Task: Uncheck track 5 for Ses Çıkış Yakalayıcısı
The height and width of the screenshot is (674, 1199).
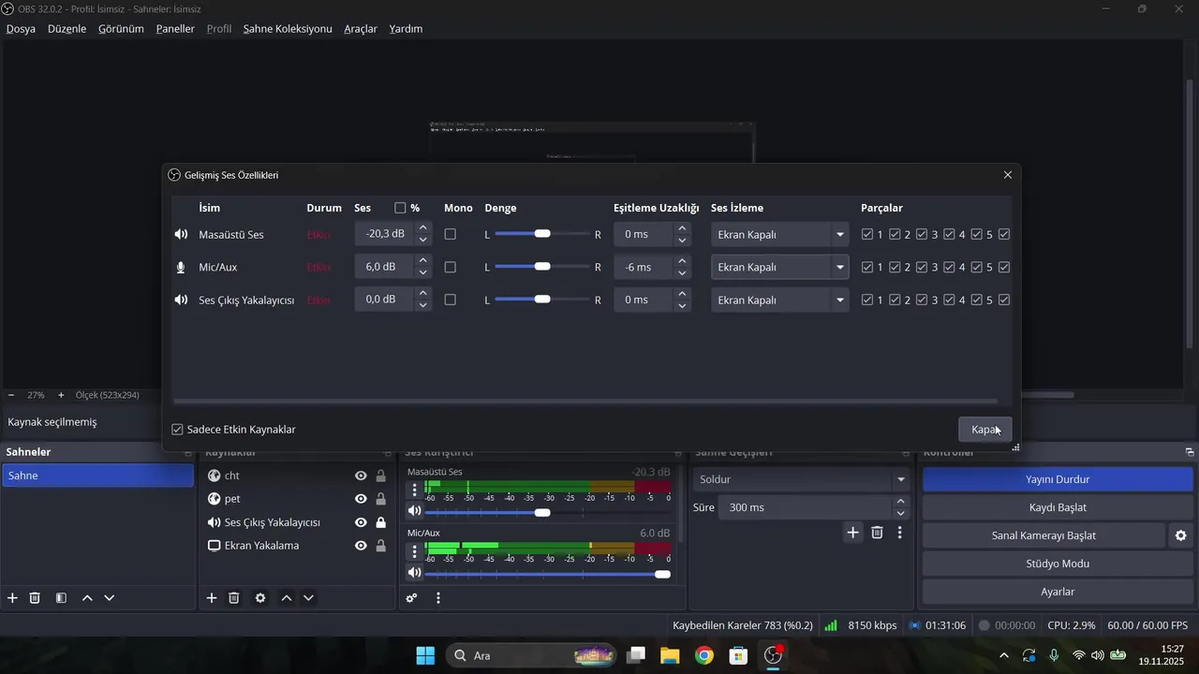Action: (977, 300)
